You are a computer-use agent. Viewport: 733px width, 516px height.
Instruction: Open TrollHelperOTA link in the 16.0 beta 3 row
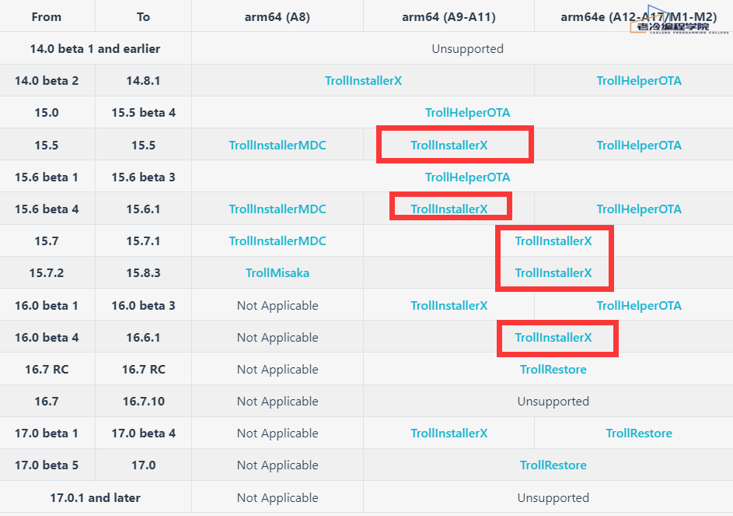(639, 305)
